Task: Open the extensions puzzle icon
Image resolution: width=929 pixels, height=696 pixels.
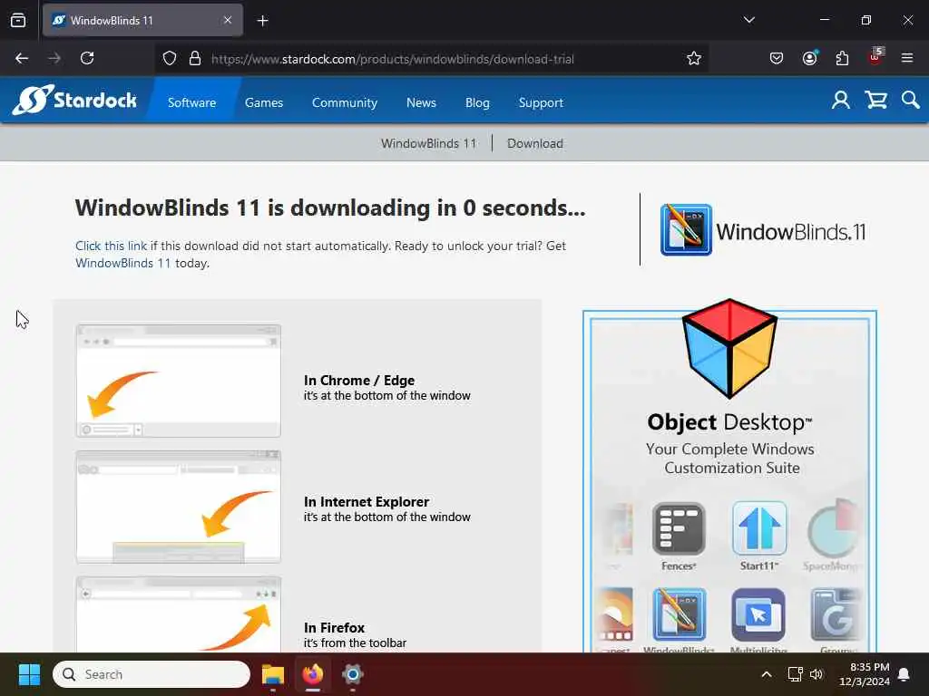Action: tap(842, 58)
